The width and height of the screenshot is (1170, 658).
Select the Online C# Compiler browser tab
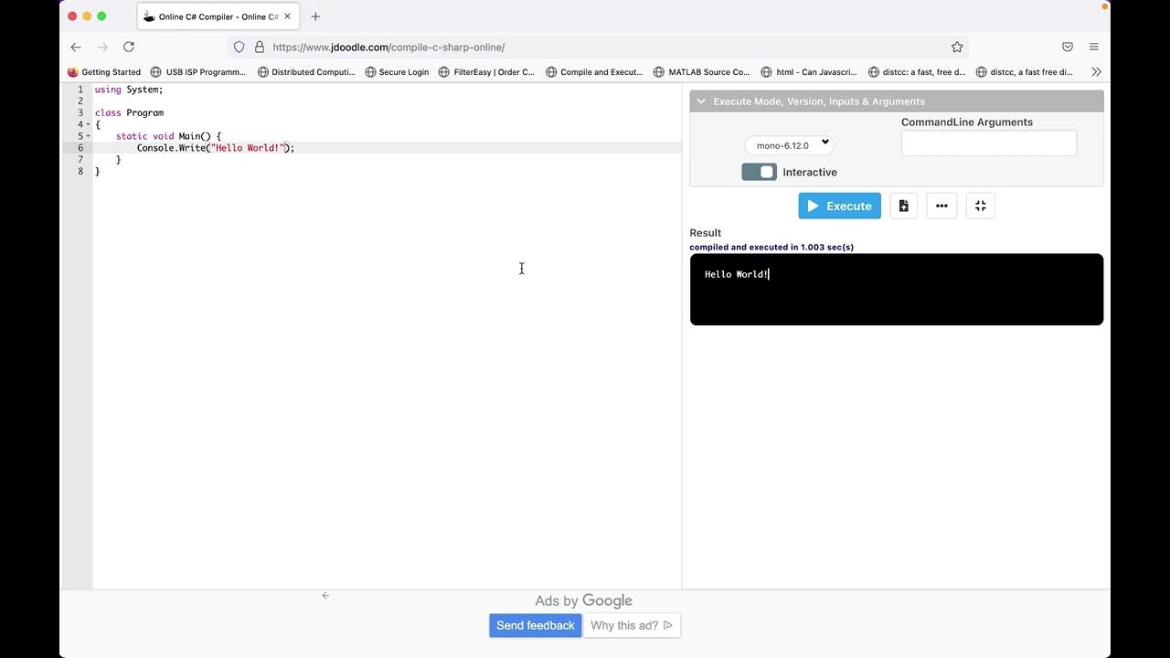coord(218,16)
